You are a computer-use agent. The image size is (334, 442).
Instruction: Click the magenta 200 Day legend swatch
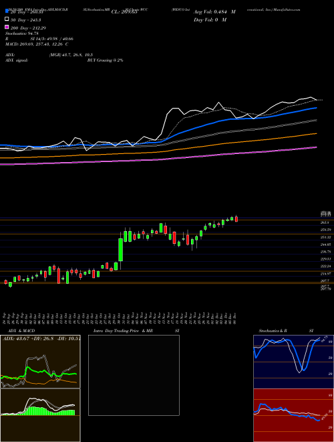pos(7,27)
